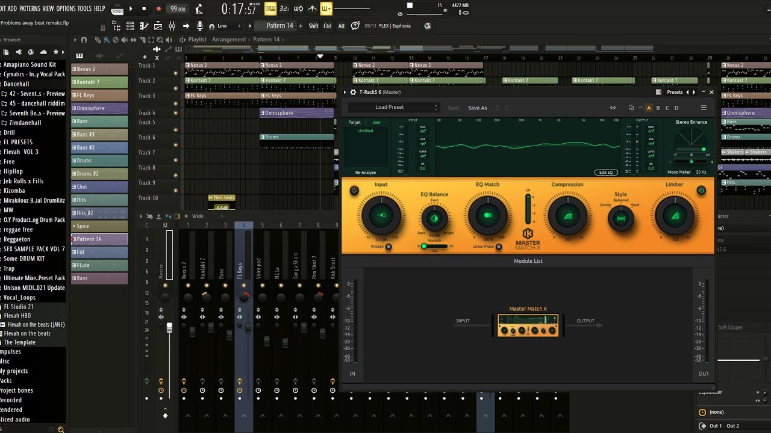
Task: Open the Mixer toolbar icon
Action: (x=172, y=26)
